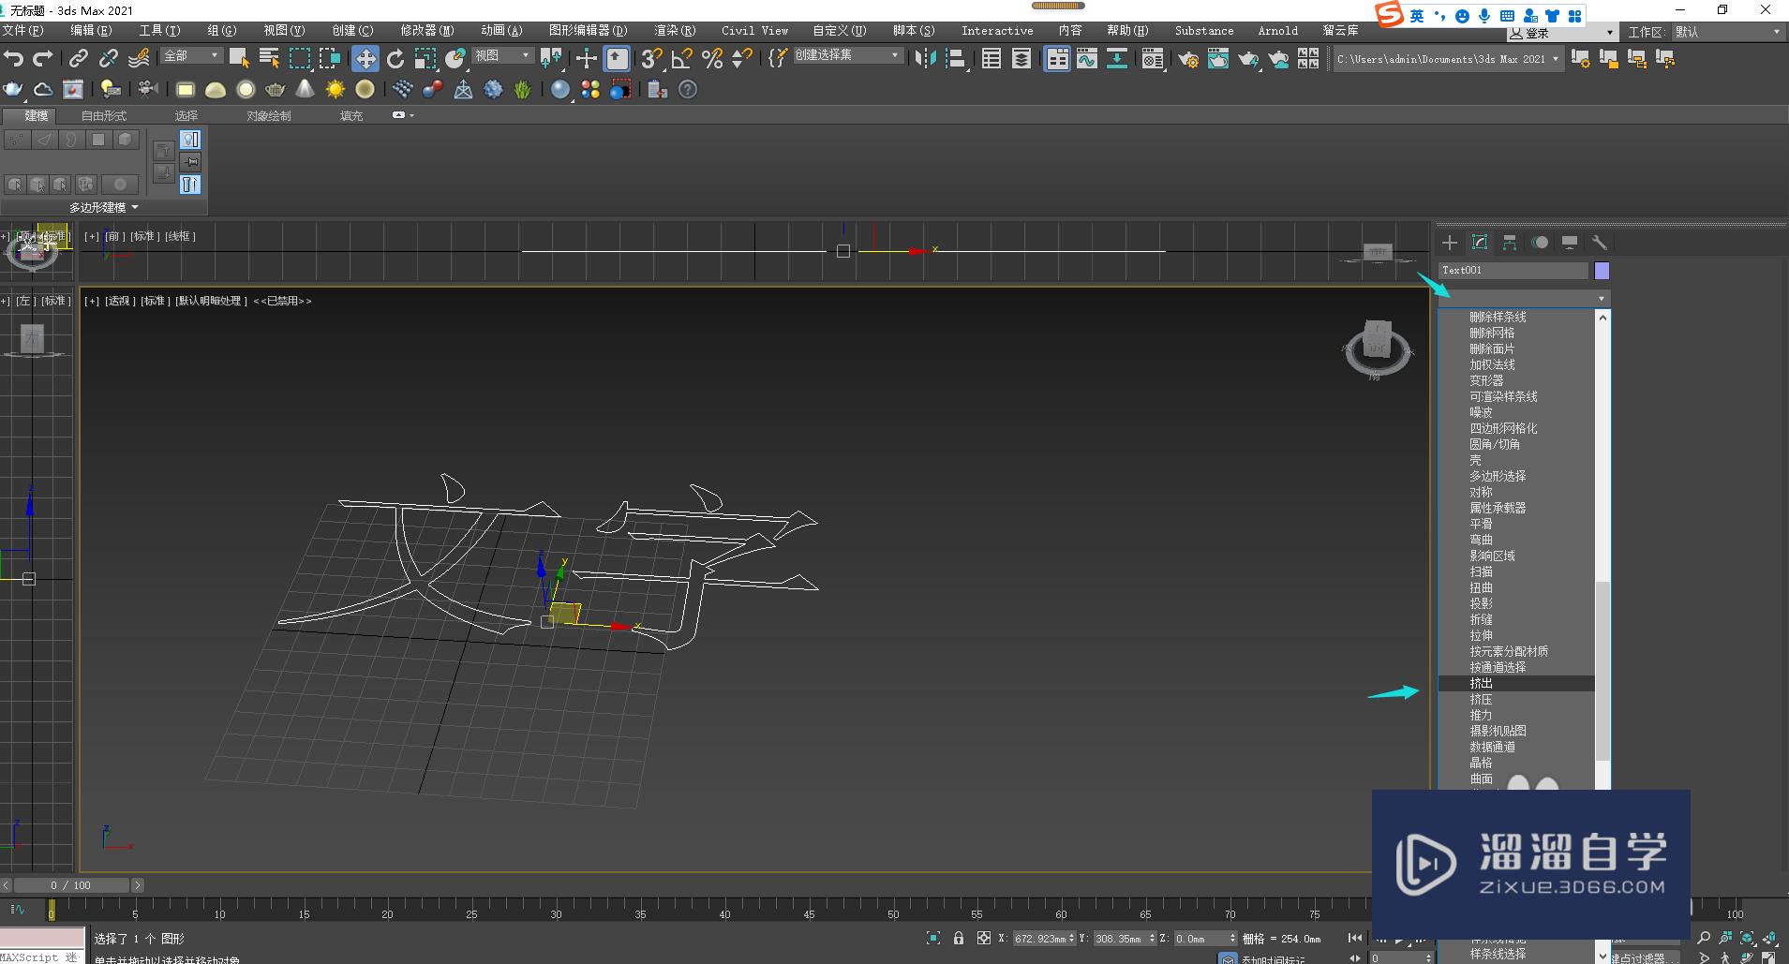Choose the rectangular selection region icon
This screenshot has height=964, width=1789.
tap(299, 58)
